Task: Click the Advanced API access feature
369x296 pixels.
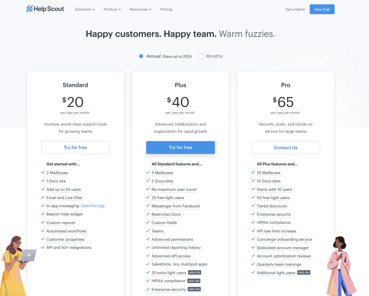Action: (171, 256)
